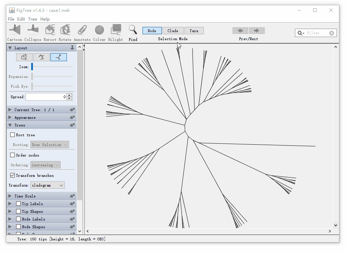The width and height of the screenshot is (346, 253).
Task: Enable the Root tree checkbox
Action: [x=12, y=135]
